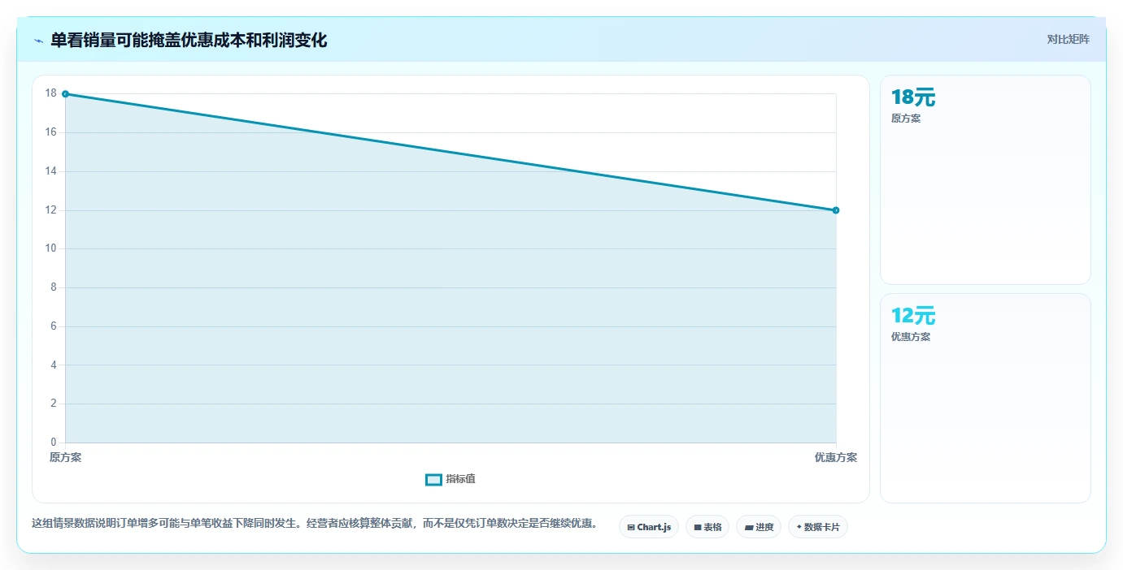Click the 优惠方案 data point at 12
This screenshot has width=1123, height=570.
click(x=836, y=210)
